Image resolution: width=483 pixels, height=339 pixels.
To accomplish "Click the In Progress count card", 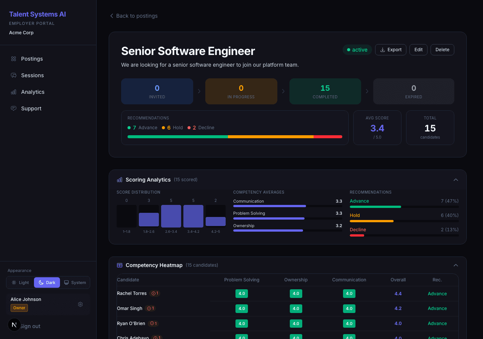I will 241,91.
